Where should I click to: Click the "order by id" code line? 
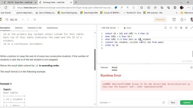point(112,45)
